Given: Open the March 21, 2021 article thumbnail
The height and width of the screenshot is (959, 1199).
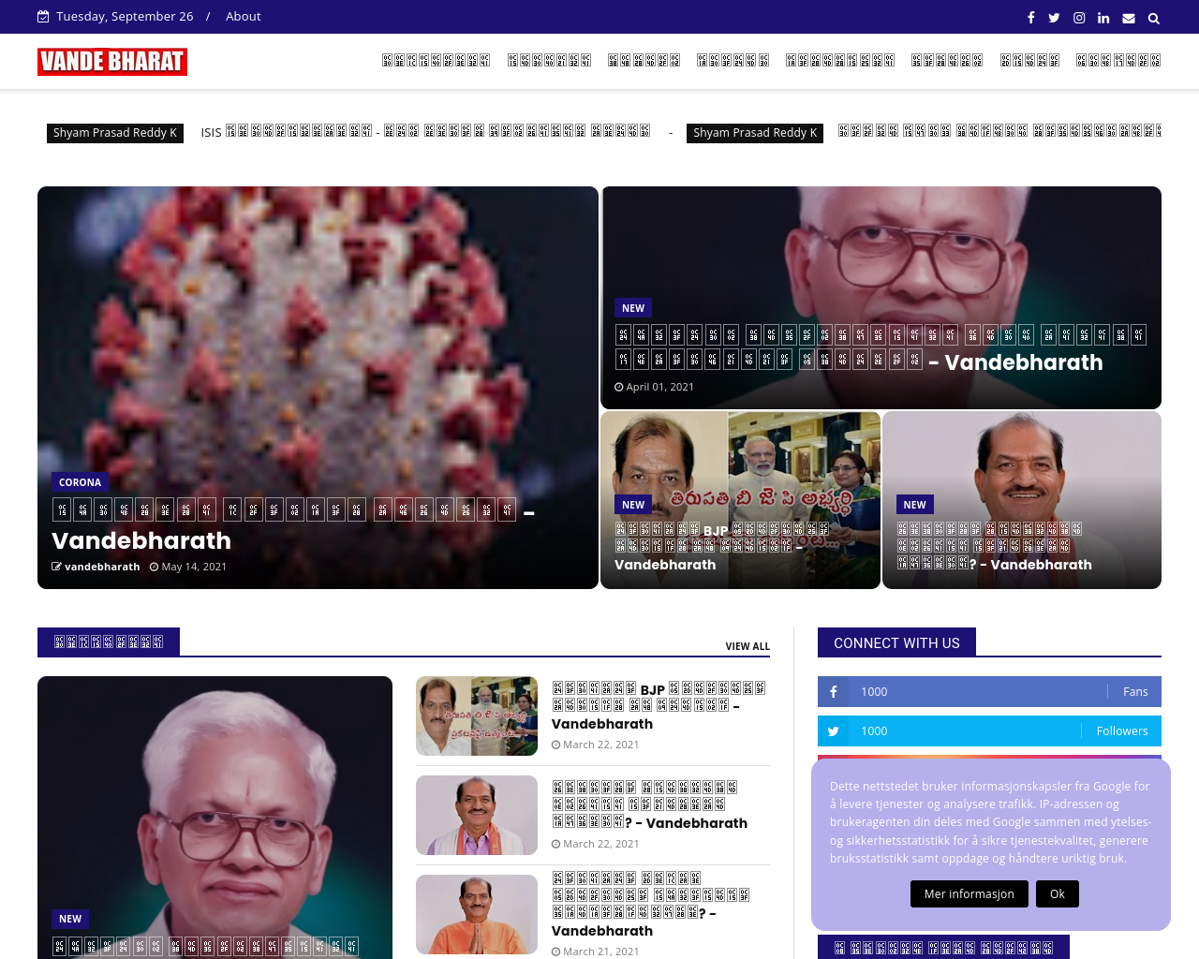Looking at the screenshot, I should pos(477,914).
